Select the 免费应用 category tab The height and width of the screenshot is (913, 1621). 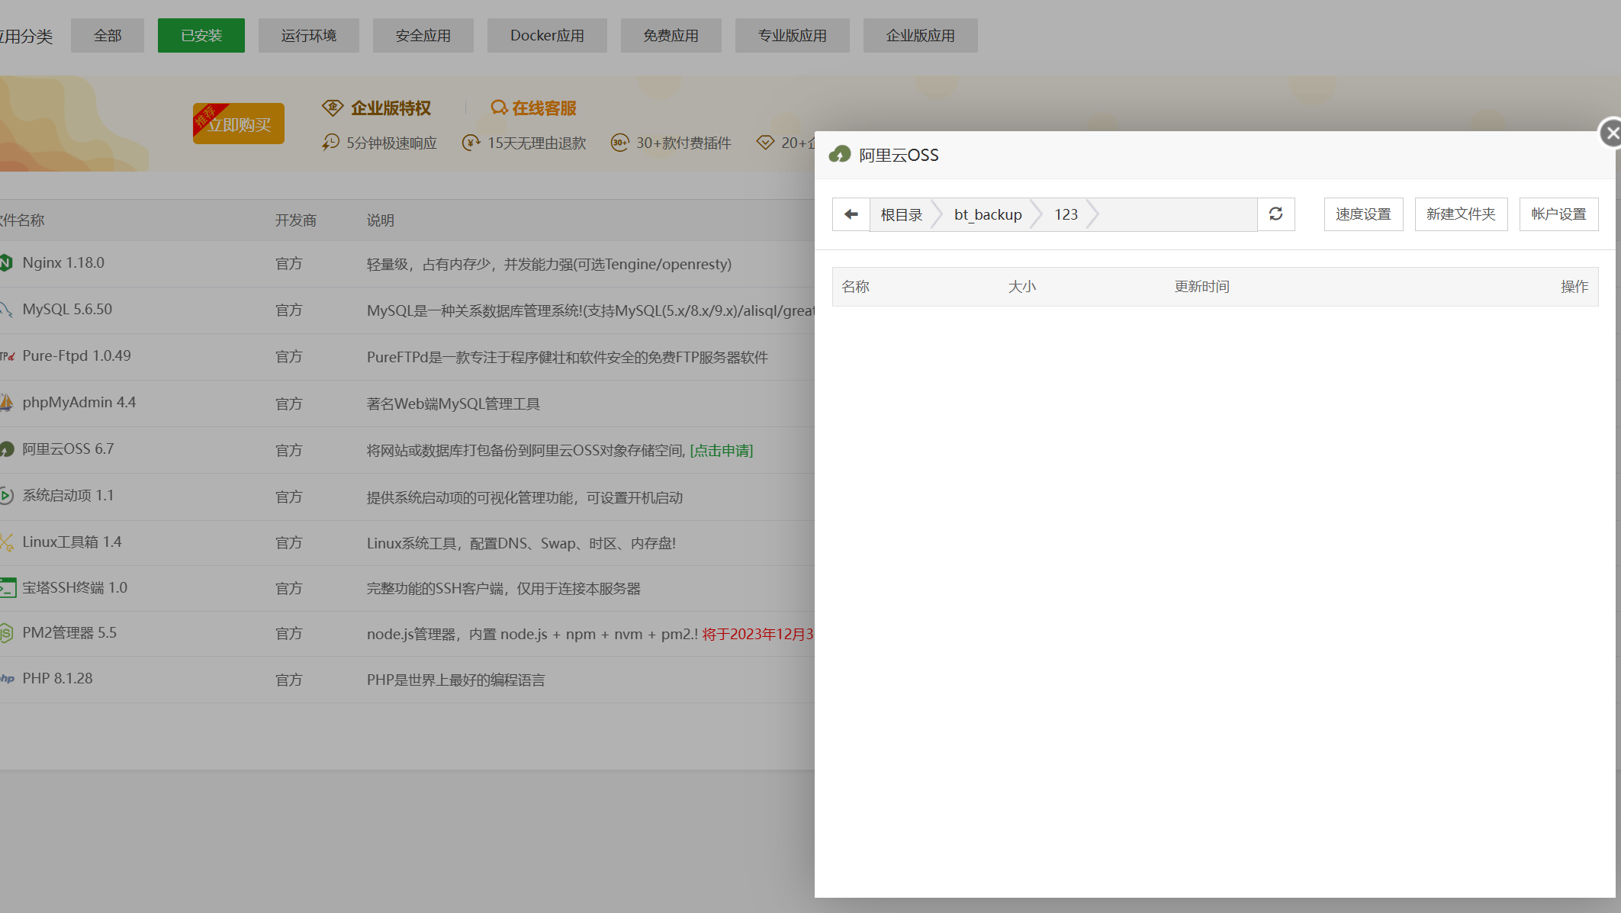[x=671, y=36]
